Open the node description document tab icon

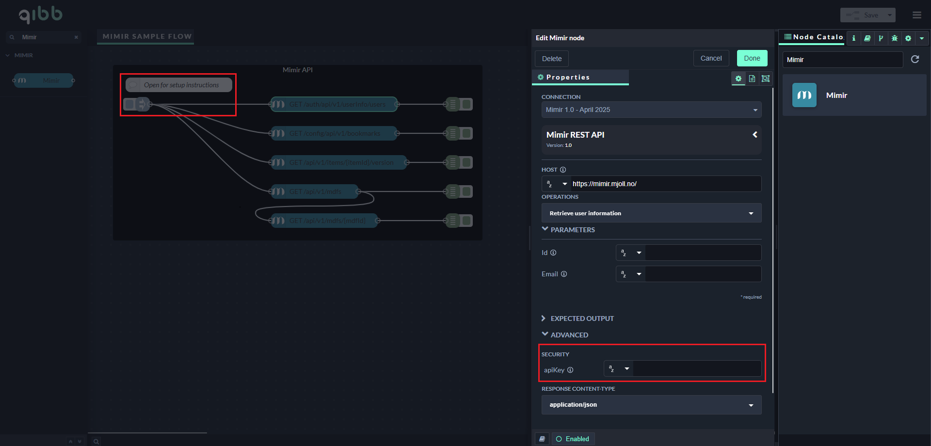click(x=752, y=79)
